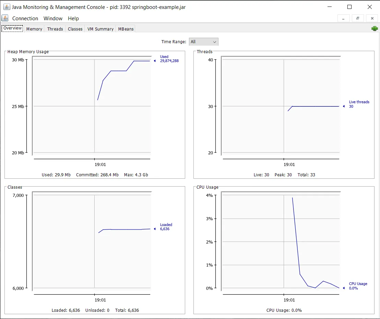Select the Overview tab
380x319 pixels.
click(12, 28)
